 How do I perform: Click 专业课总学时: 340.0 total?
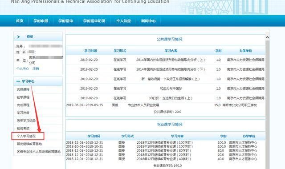point(167,165)
